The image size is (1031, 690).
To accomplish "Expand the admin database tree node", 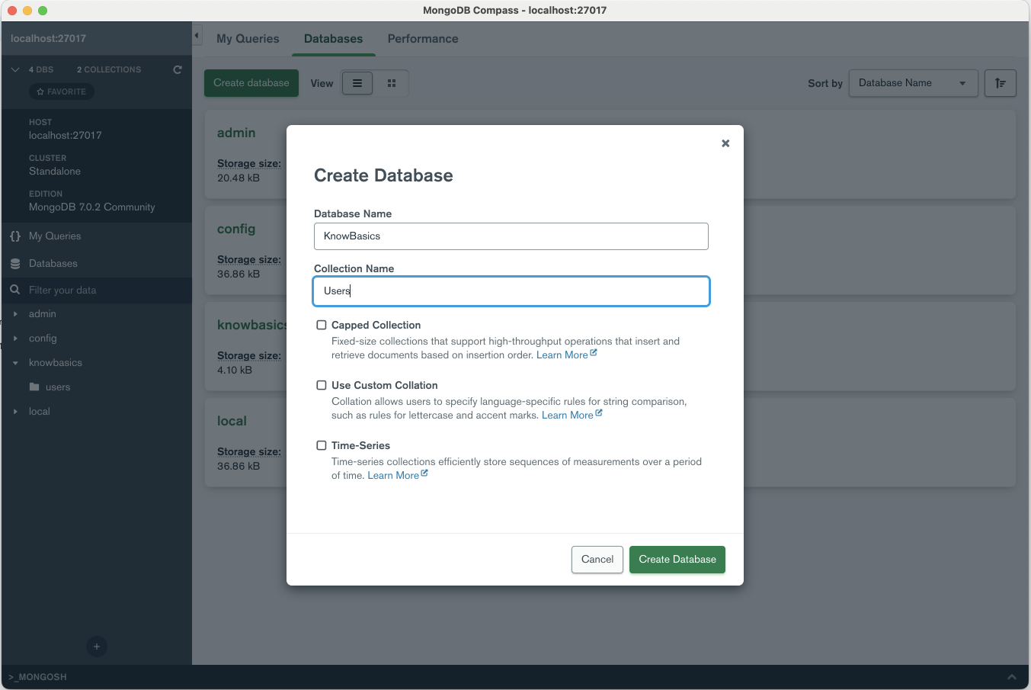I will [15, 314].
